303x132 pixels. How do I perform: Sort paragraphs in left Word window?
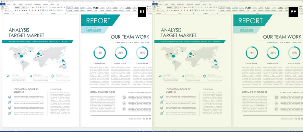pyautogui.click(x=62, y=7)
